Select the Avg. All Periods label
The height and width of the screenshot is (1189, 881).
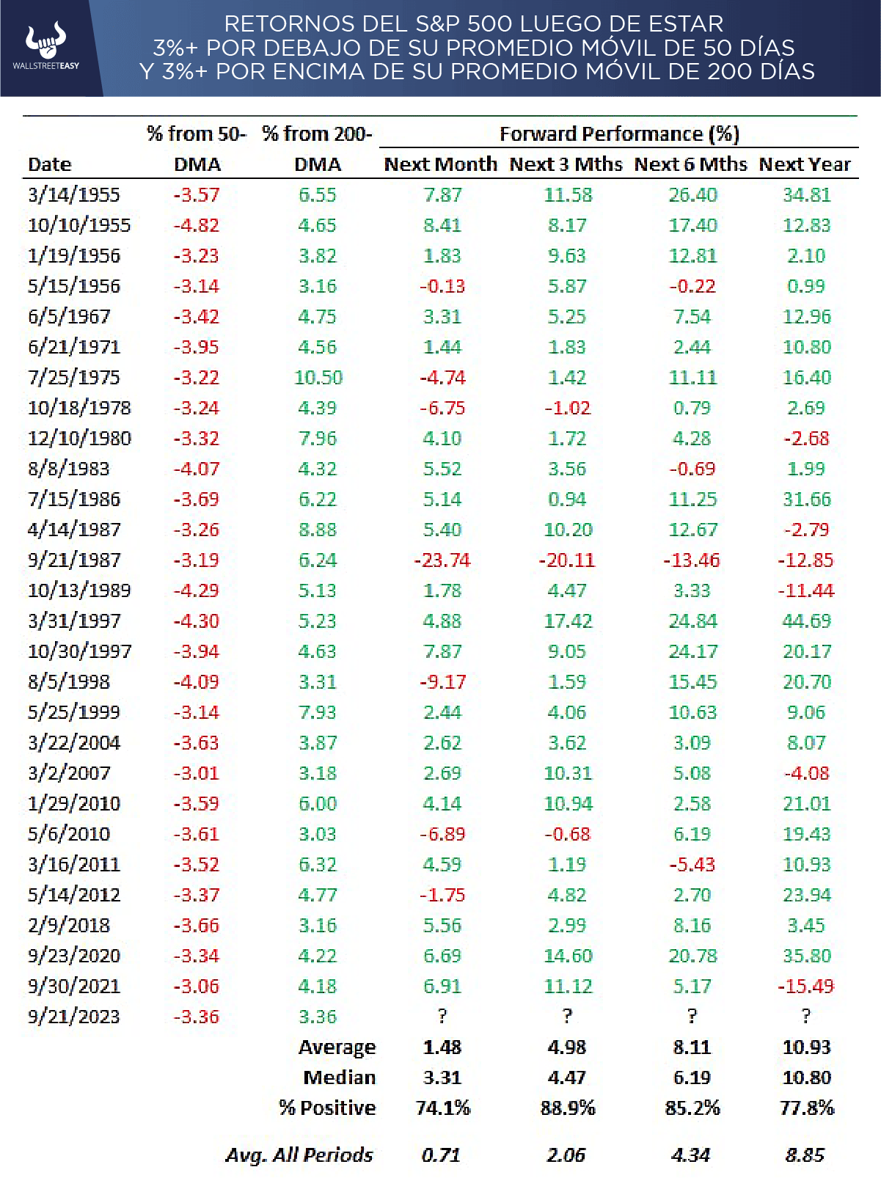click(299, 1156)
